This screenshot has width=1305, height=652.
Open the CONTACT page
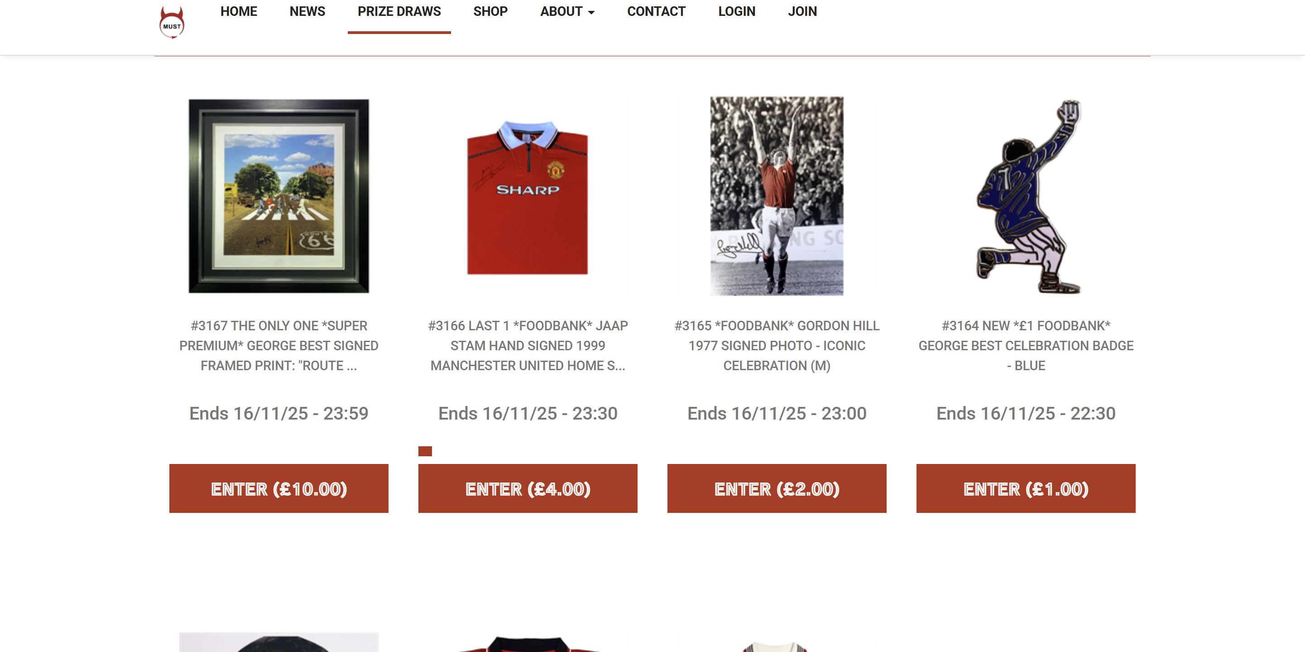[x=656, y=12]
